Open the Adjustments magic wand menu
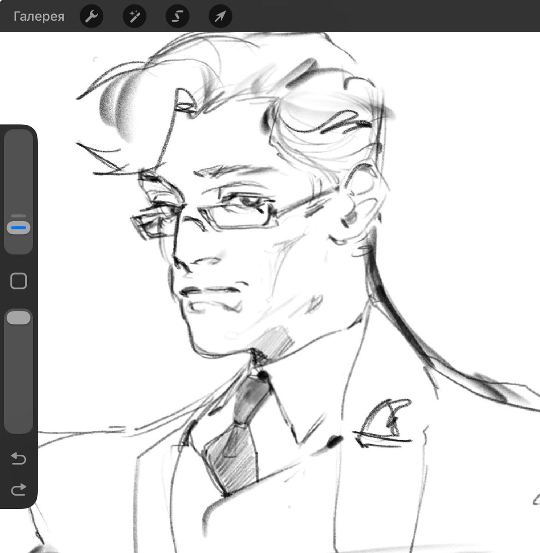Viewport: 540px width, 553px height. click(x=135, y=17)
